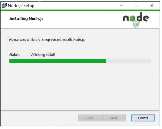Click the disabled Next button
The width and height of the screenshot is (162, 129).
[114, 118]
